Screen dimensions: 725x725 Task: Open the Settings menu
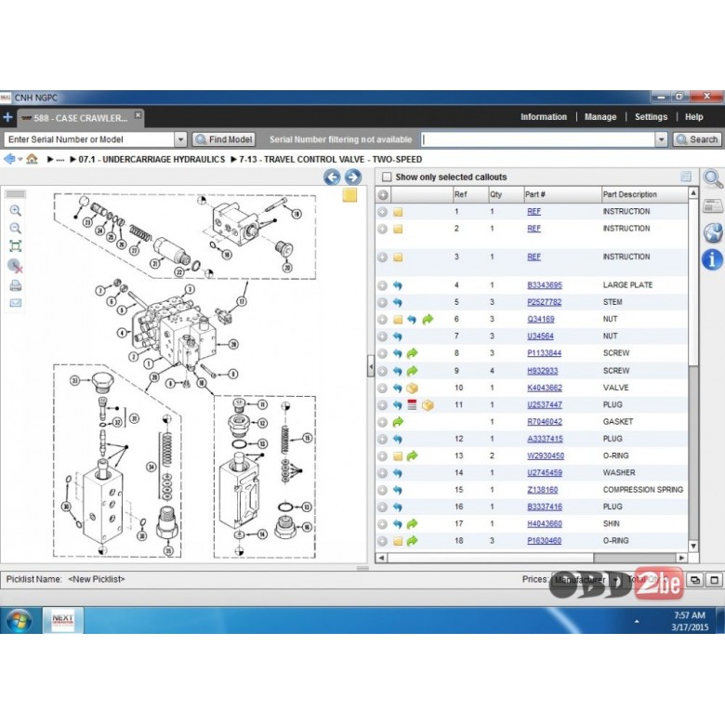(x=651, y=117)
